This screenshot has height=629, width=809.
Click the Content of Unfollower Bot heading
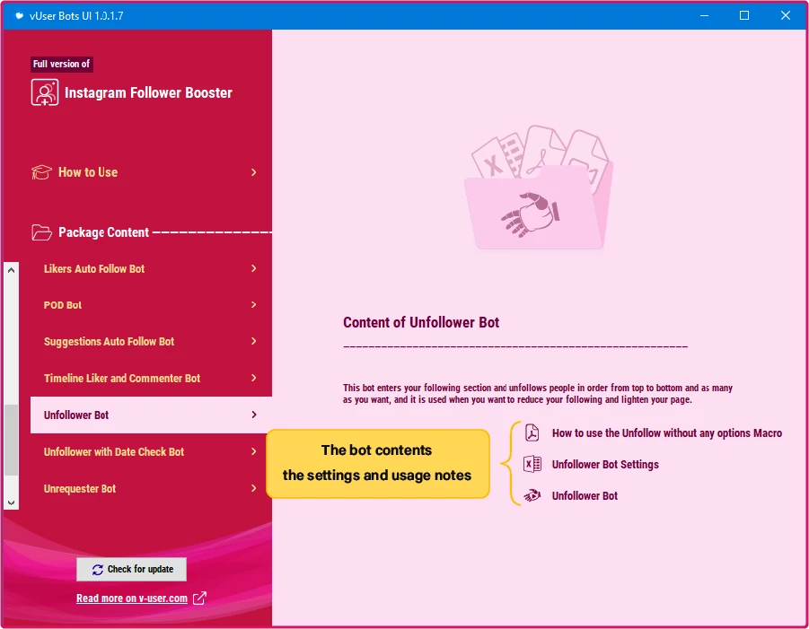tap(421, 322)
